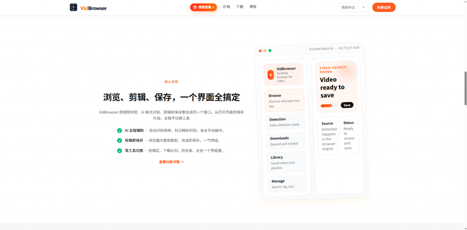This screenshot has height=230, width=467.
Task: Click the VIDBROWSER • DETECTION title text
Action: pos(334,48)
